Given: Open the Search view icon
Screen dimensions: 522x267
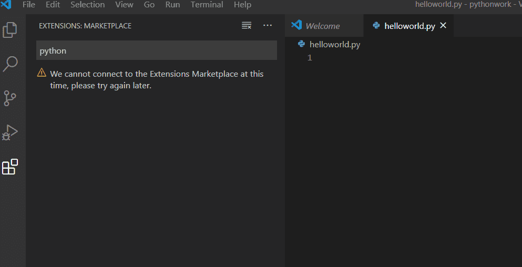Looking at the screenshot, I should point(10,64).
